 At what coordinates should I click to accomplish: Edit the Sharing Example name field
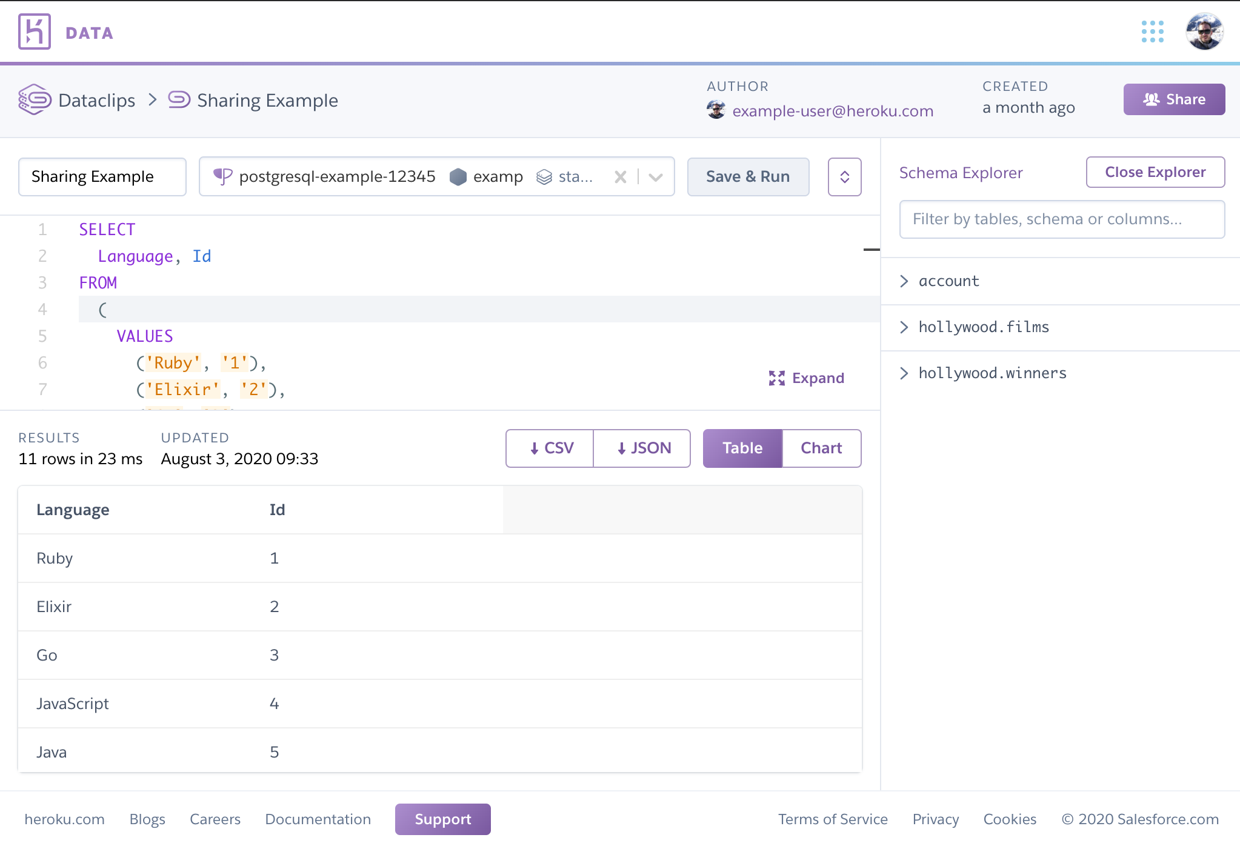tap(102, 176)
